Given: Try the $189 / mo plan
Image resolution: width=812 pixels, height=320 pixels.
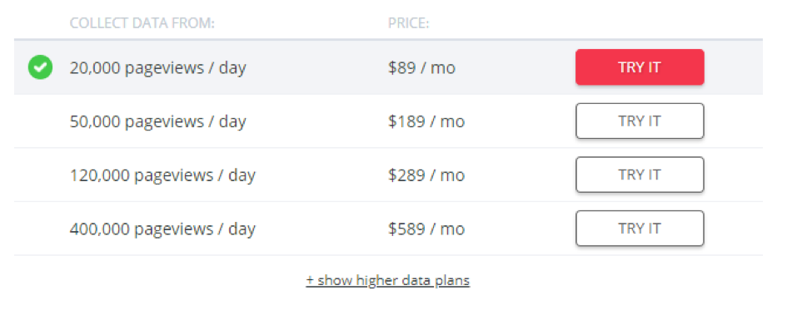Looking at the screenshot, I should 640,121.
